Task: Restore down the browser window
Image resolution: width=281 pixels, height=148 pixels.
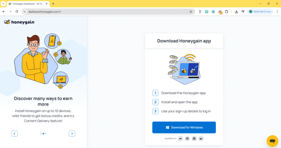Action: tap(268, 4)
